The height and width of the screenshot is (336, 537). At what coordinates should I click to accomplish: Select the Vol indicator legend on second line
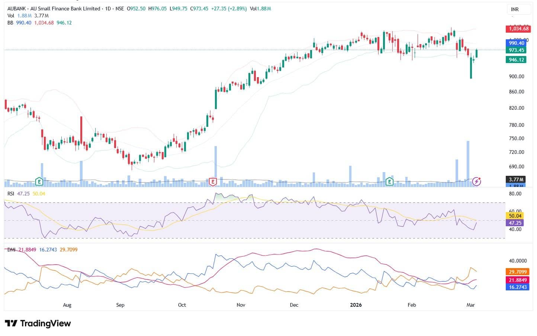tap(11, 16)
